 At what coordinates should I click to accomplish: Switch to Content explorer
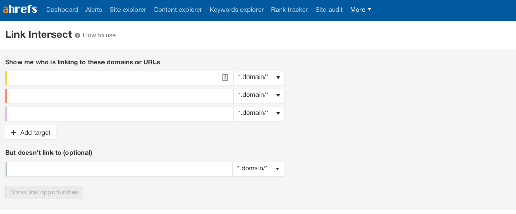[x=178, y=10]
